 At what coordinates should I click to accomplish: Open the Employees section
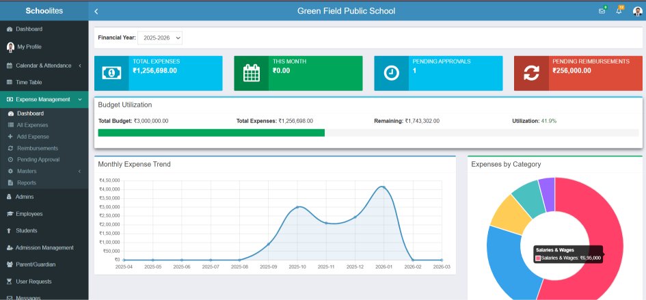click(x=44, y=214)
